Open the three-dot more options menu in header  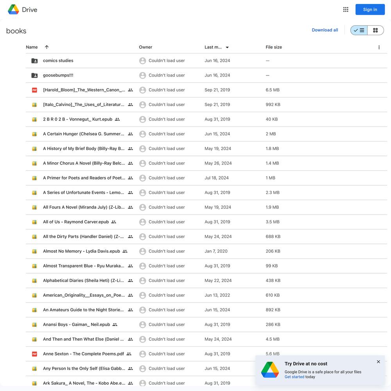(x=379, y=47)
